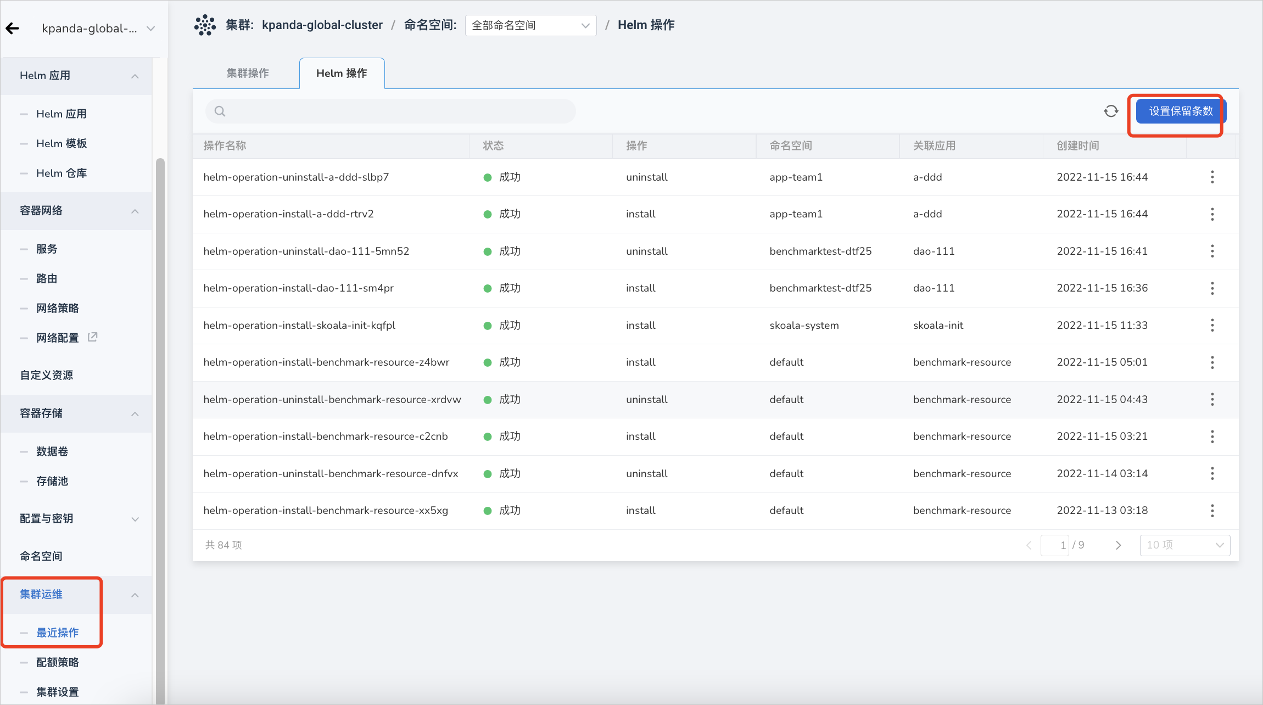1263x705 pixels.
Task: Click the 状态 column header
Action: pos(493,146)
